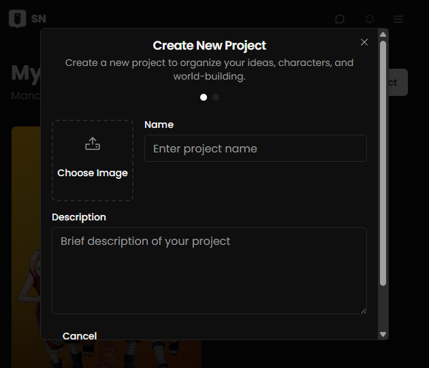Click the description textarea resize handle
The width and height of the screenshot is (429, 368).
[x=364, y=311]
